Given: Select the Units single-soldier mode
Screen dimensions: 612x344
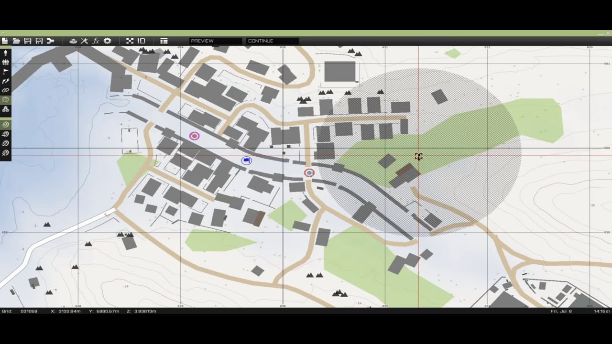Looking at the screenshot, I should tap(6, 53).
